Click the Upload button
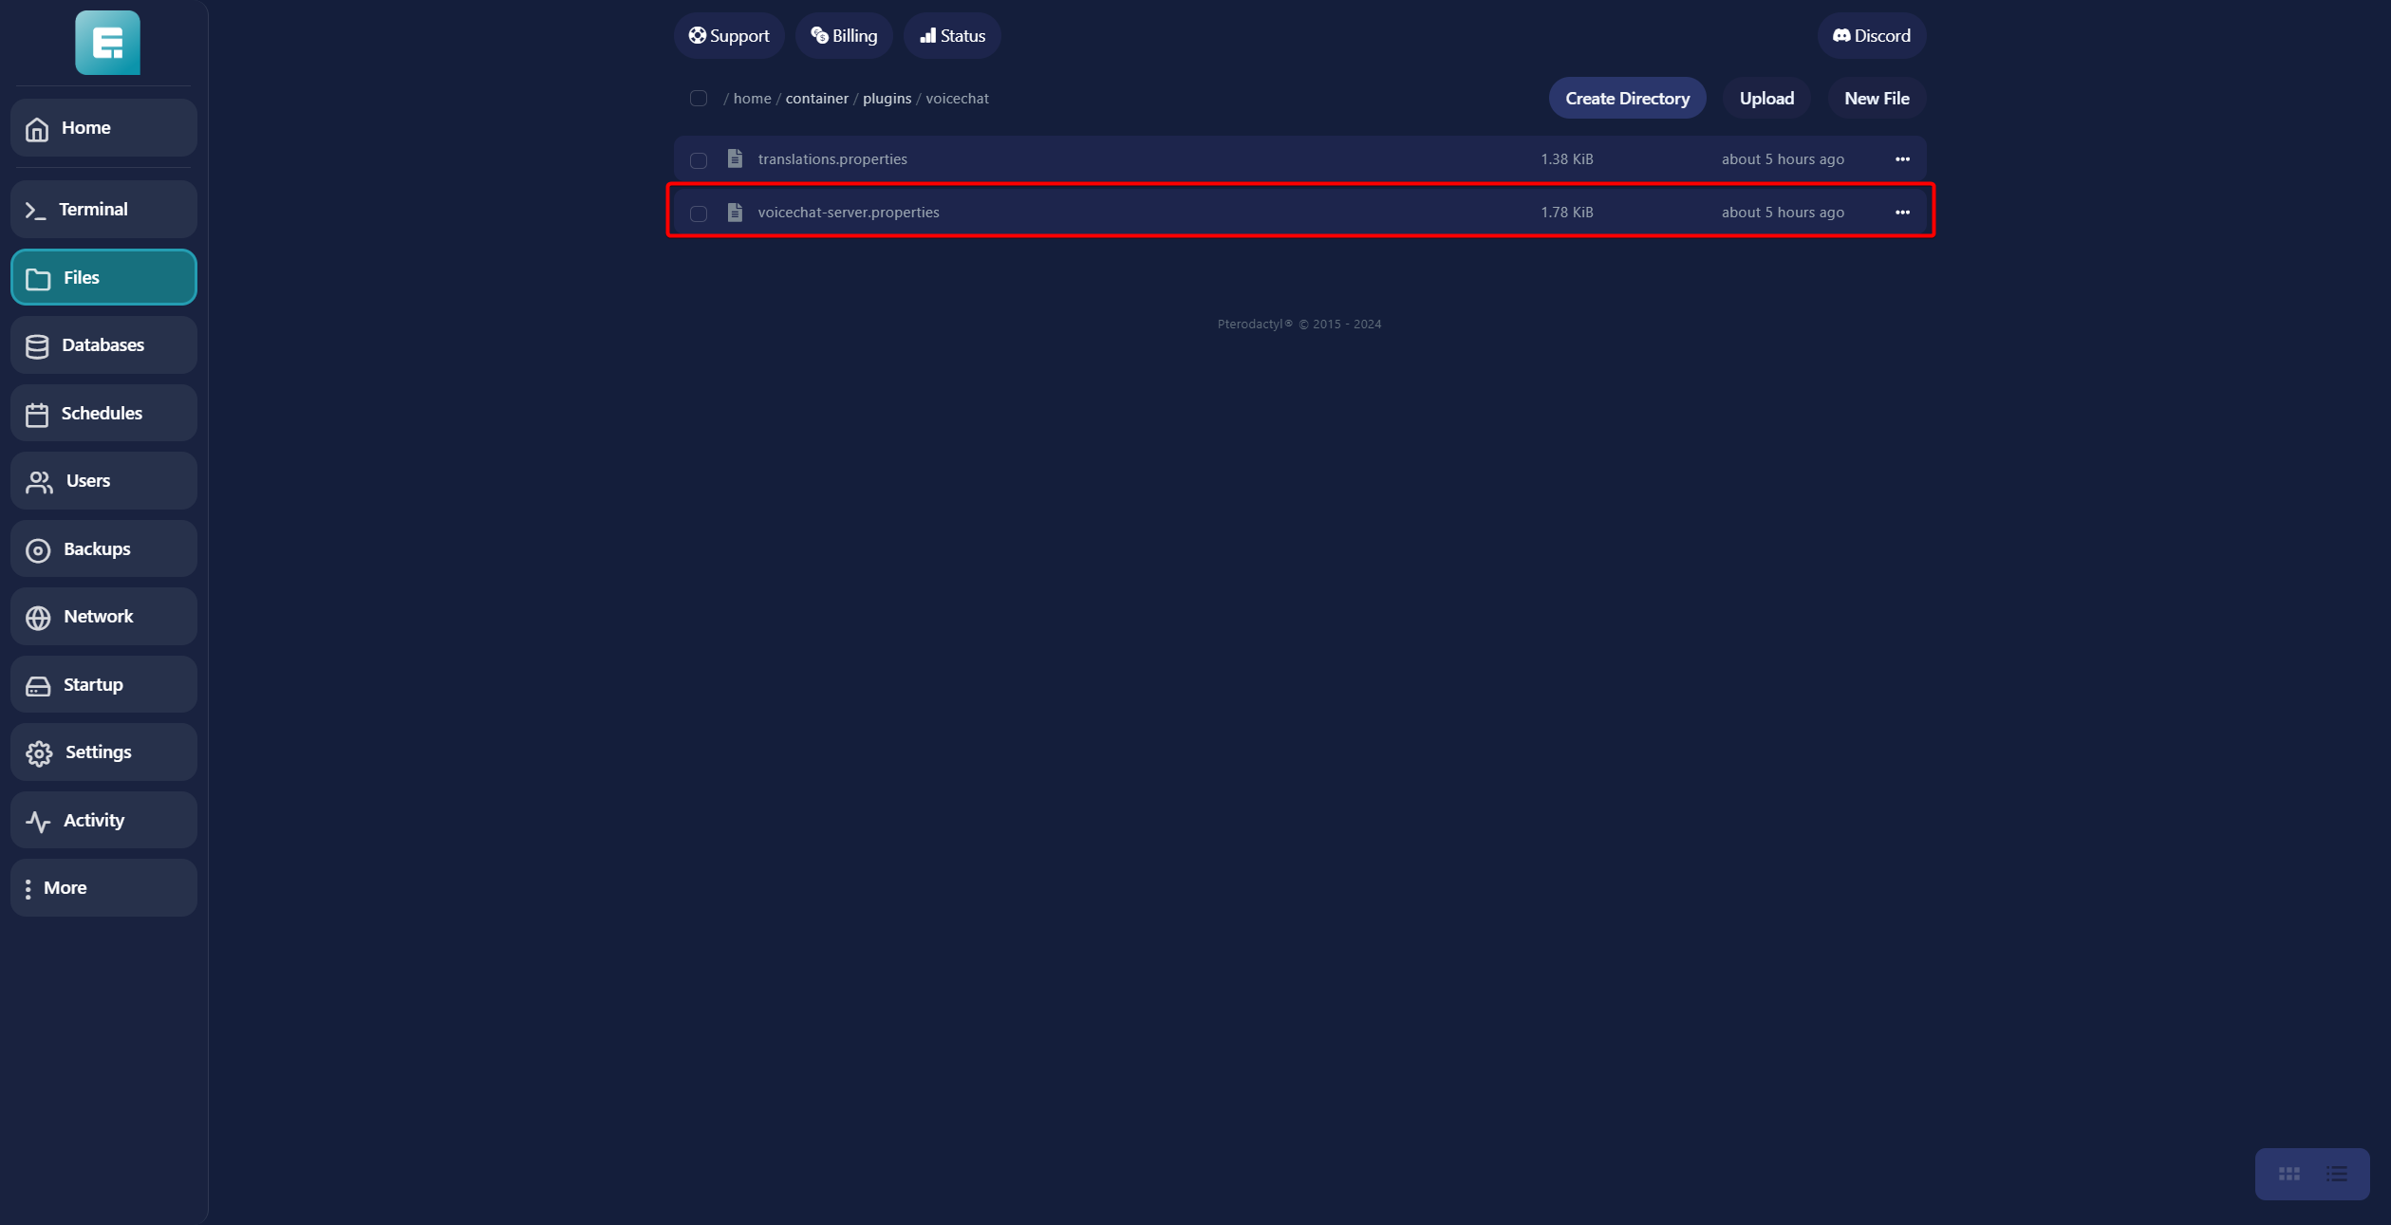This screenshot has width=2391, height=1225. (x=1765, y=99)
